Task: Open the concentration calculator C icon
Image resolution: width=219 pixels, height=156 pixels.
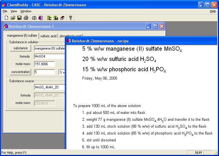Action: [x=49, y=18]
